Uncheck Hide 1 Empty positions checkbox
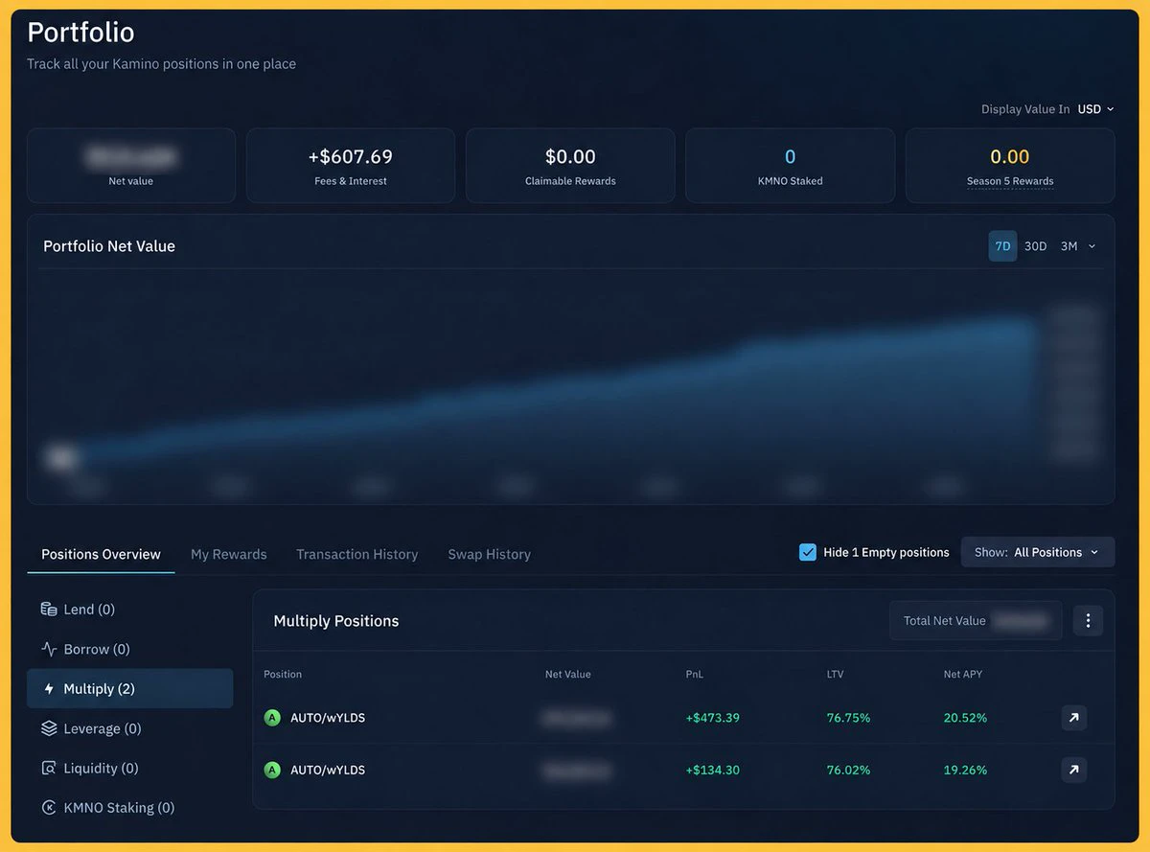This screenshot has width=1150, height=852. tap(808, 552)
